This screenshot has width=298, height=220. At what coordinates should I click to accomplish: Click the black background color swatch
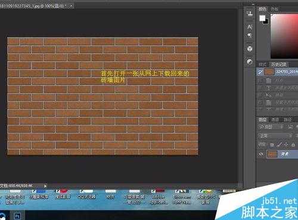coord(266,21)
